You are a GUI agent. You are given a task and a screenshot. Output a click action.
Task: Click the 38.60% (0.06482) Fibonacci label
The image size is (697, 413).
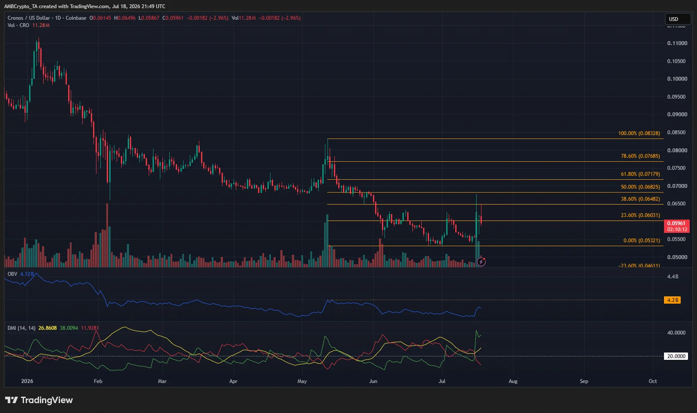640,199
